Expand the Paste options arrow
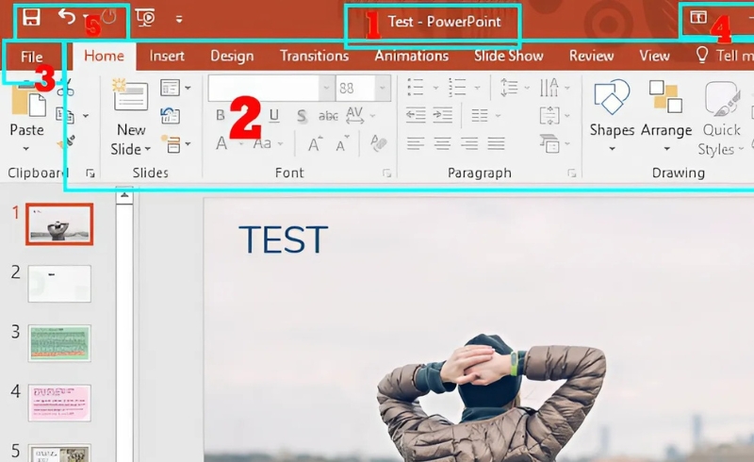 click(26, 149)
